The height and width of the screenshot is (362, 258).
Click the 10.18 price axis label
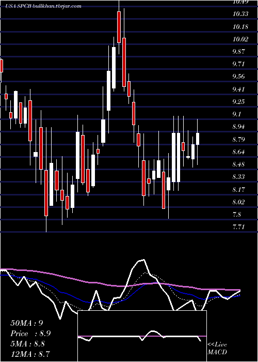point(240,26)
